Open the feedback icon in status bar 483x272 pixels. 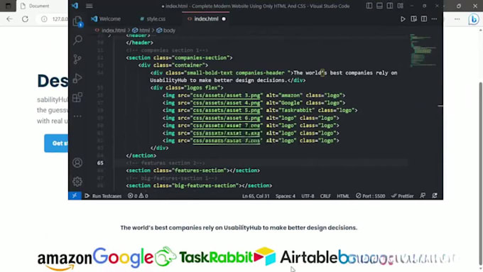point(423,196)
